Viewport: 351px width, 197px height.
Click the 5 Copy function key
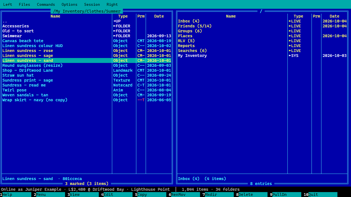pos(151,195)
